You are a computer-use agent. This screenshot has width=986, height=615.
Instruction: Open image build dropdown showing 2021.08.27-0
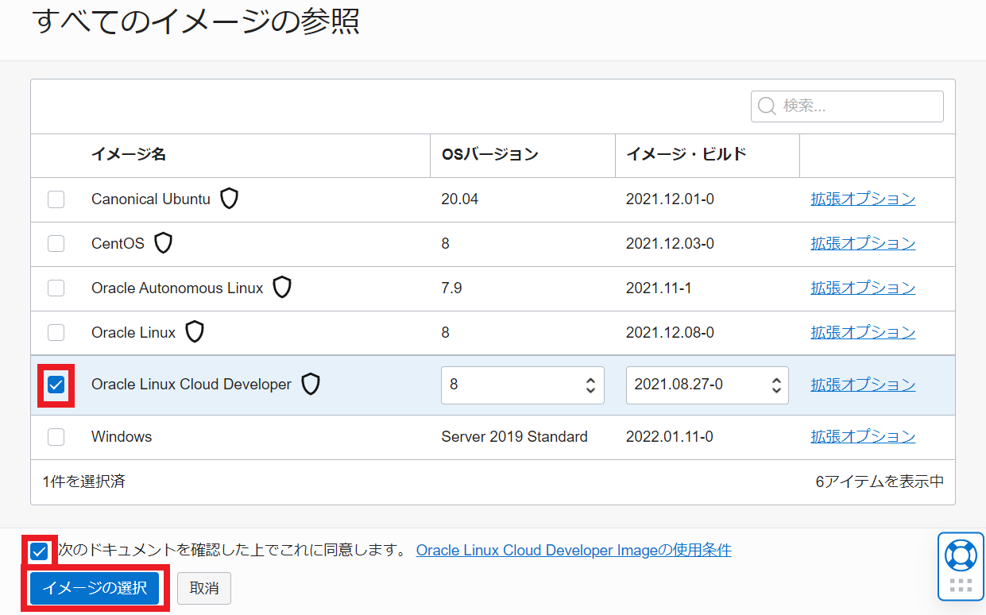706,385
